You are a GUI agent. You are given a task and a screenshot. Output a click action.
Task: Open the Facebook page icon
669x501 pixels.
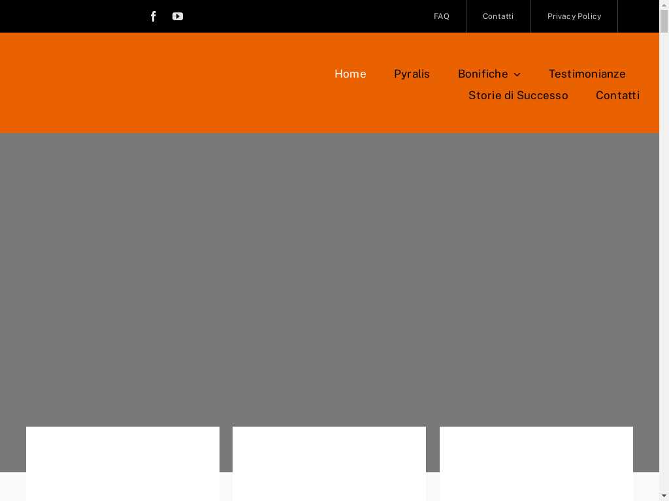tap(154, 16)
